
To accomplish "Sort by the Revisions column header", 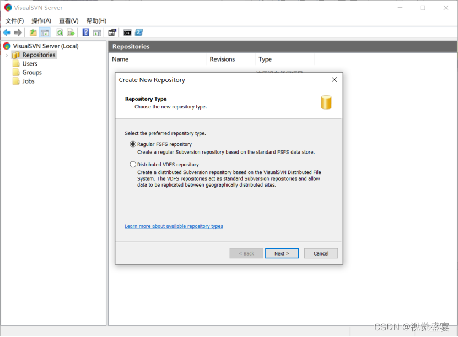I will pos(231,59).
